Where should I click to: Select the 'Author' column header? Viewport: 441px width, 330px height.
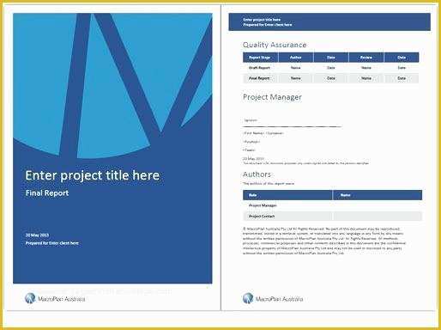[296, 58]
